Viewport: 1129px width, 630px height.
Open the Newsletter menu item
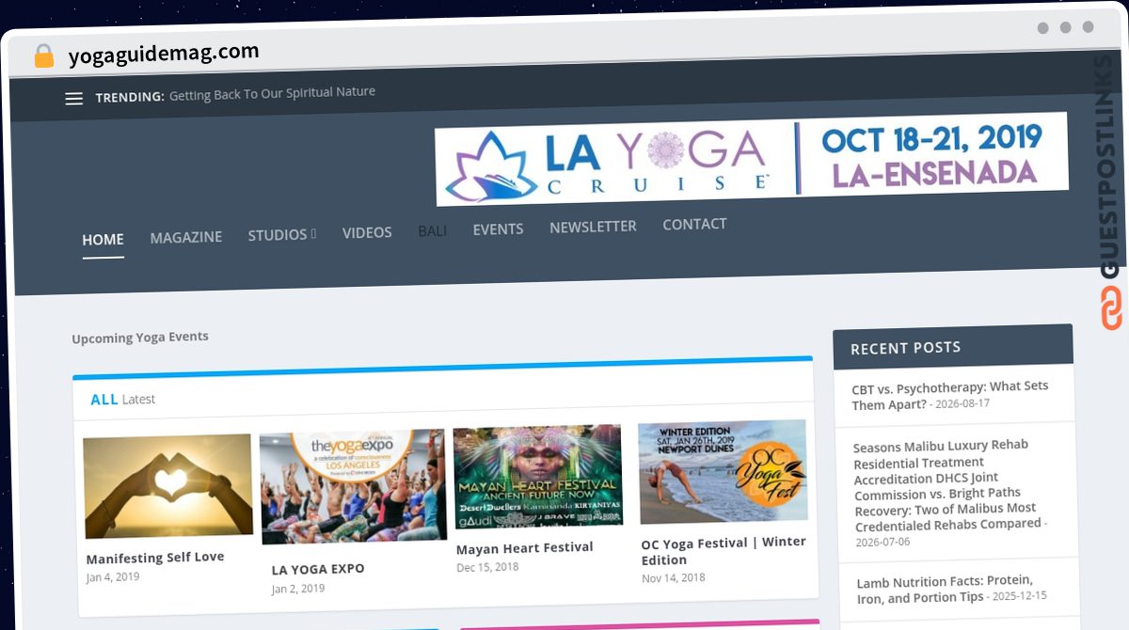(x=593, y=227)
